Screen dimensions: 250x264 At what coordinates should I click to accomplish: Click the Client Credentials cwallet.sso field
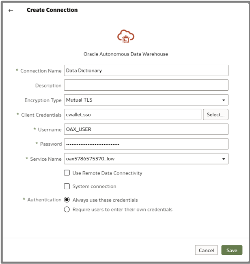(133, 115)
